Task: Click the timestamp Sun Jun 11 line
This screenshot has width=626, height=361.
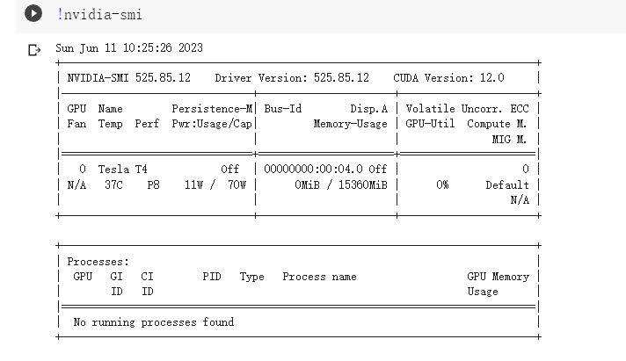Action: click(x=128, y=48)
